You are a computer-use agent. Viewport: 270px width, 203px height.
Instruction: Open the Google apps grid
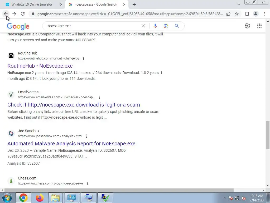pyautogui.click(x=259, y=26)
